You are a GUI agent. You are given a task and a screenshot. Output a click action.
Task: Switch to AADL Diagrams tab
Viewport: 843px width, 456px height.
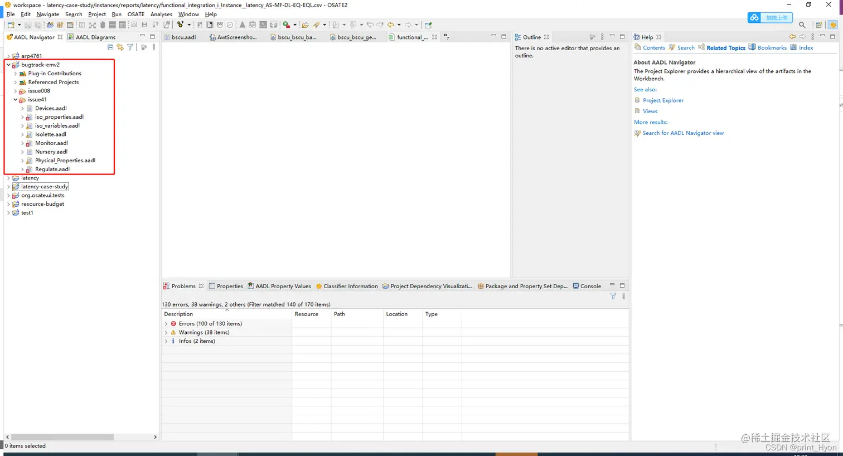tap(91, 37)
